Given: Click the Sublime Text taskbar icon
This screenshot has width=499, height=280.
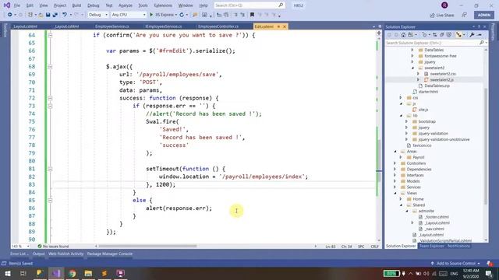Looking at the screenshot, I should click(x=104, y=273).
